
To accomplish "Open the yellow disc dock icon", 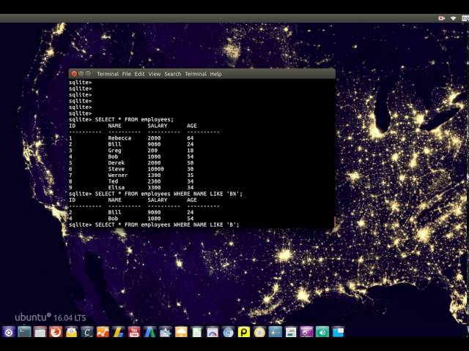I will click(x=259, y=332).
